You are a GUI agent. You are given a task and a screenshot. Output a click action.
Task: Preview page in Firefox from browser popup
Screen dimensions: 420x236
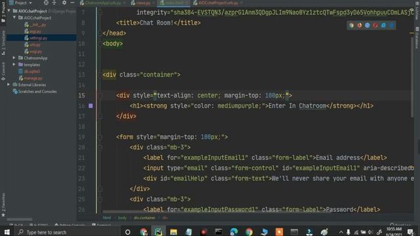coord(360,25)
